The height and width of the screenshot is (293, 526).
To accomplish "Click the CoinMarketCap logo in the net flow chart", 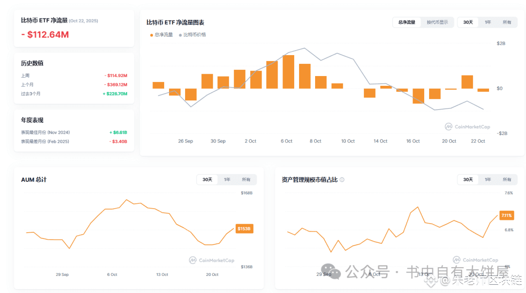I will point(467,126).
